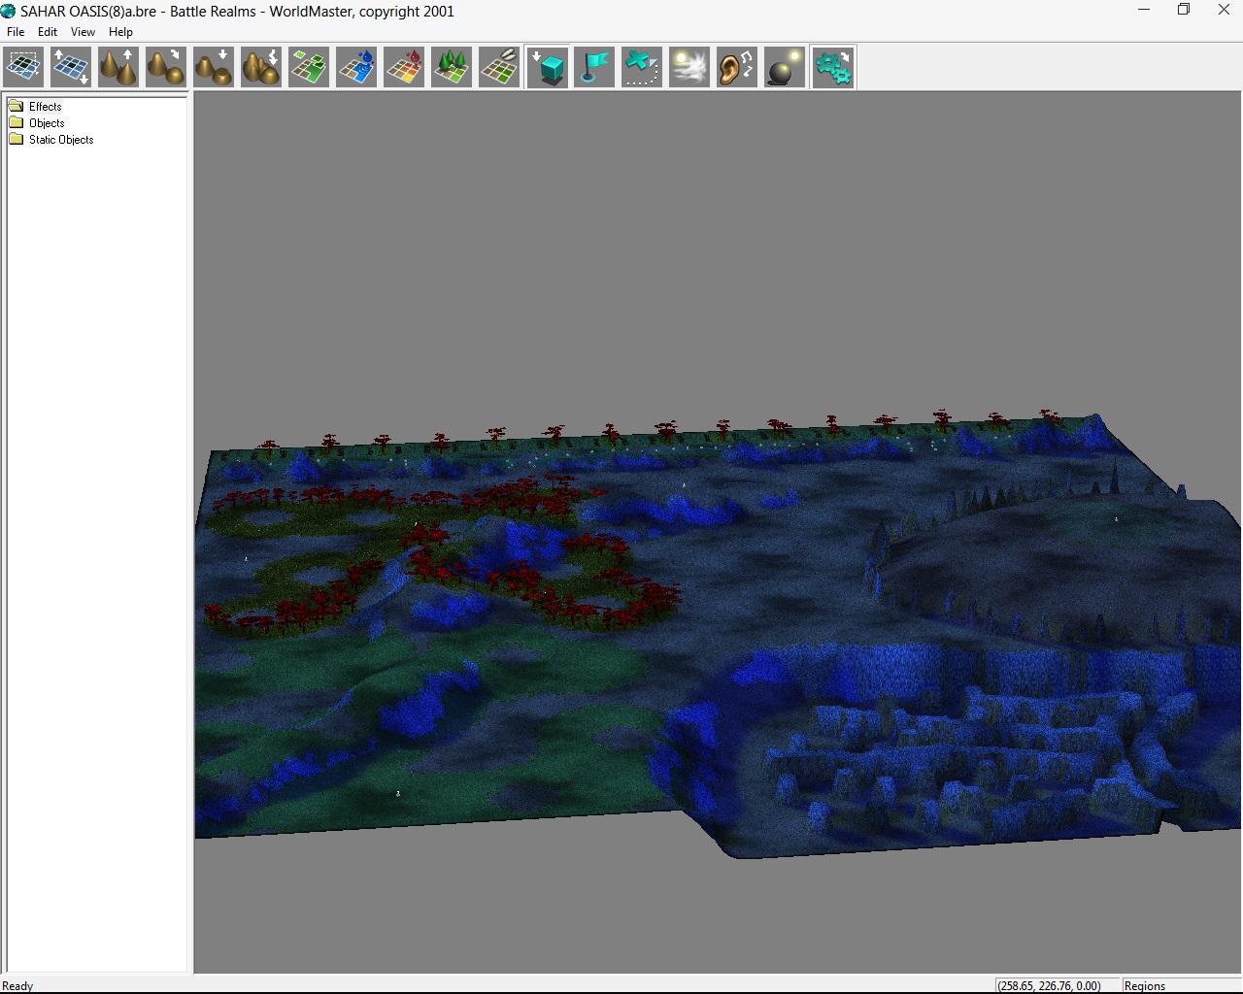1243x994 pixels.
Task: Choose the roughen terrain lightning tool
Action: (261, 68)
